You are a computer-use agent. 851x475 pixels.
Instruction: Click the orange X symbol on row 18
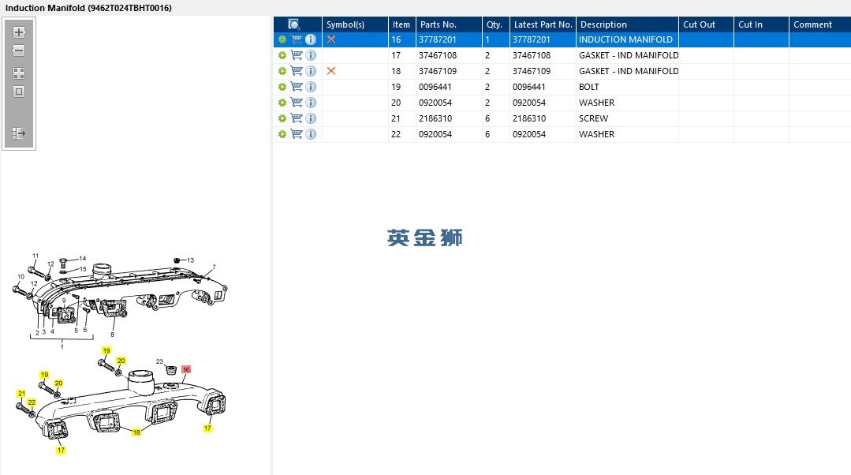pos(331,71)
